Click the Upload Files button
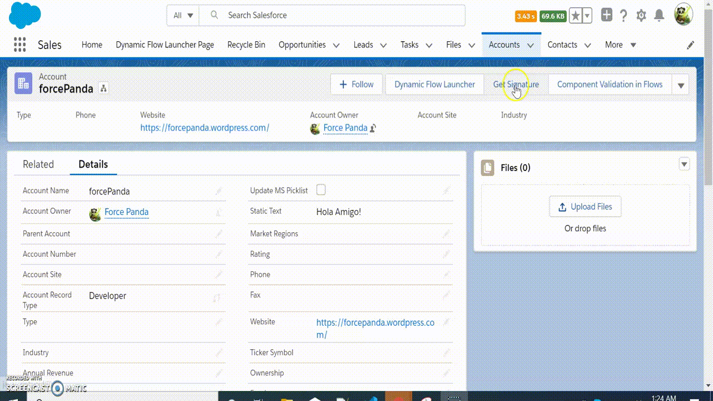This screenshot has height=401, width=713. pos(585,207)
